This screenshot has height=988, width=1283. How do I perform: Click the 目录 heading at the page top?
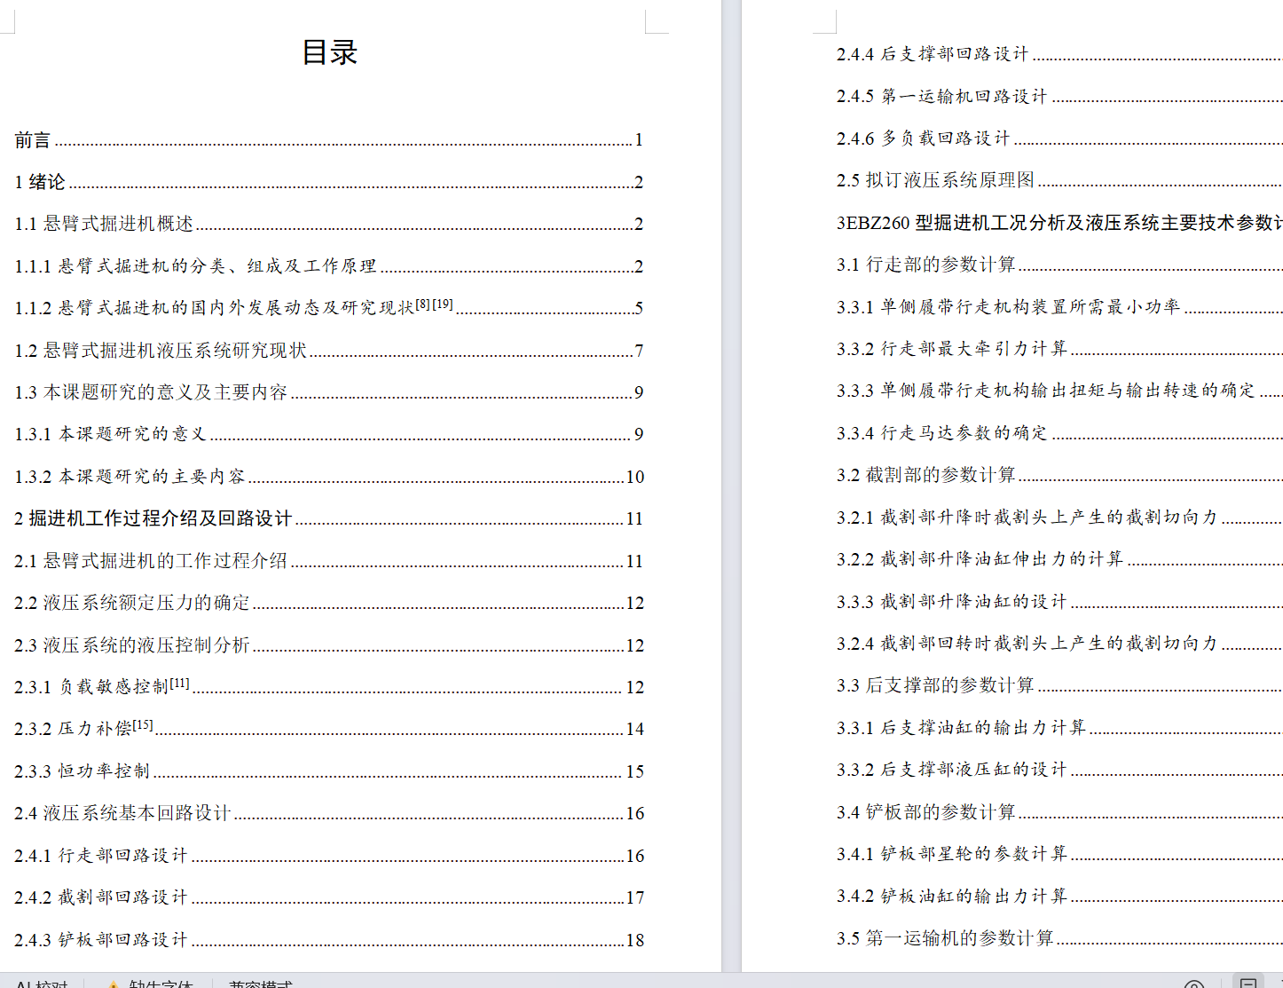[x=329, y=52]
